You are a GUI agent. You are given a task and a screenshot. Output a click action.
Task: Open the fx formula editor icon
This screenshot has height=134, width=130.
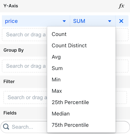(x=121, y=6)
